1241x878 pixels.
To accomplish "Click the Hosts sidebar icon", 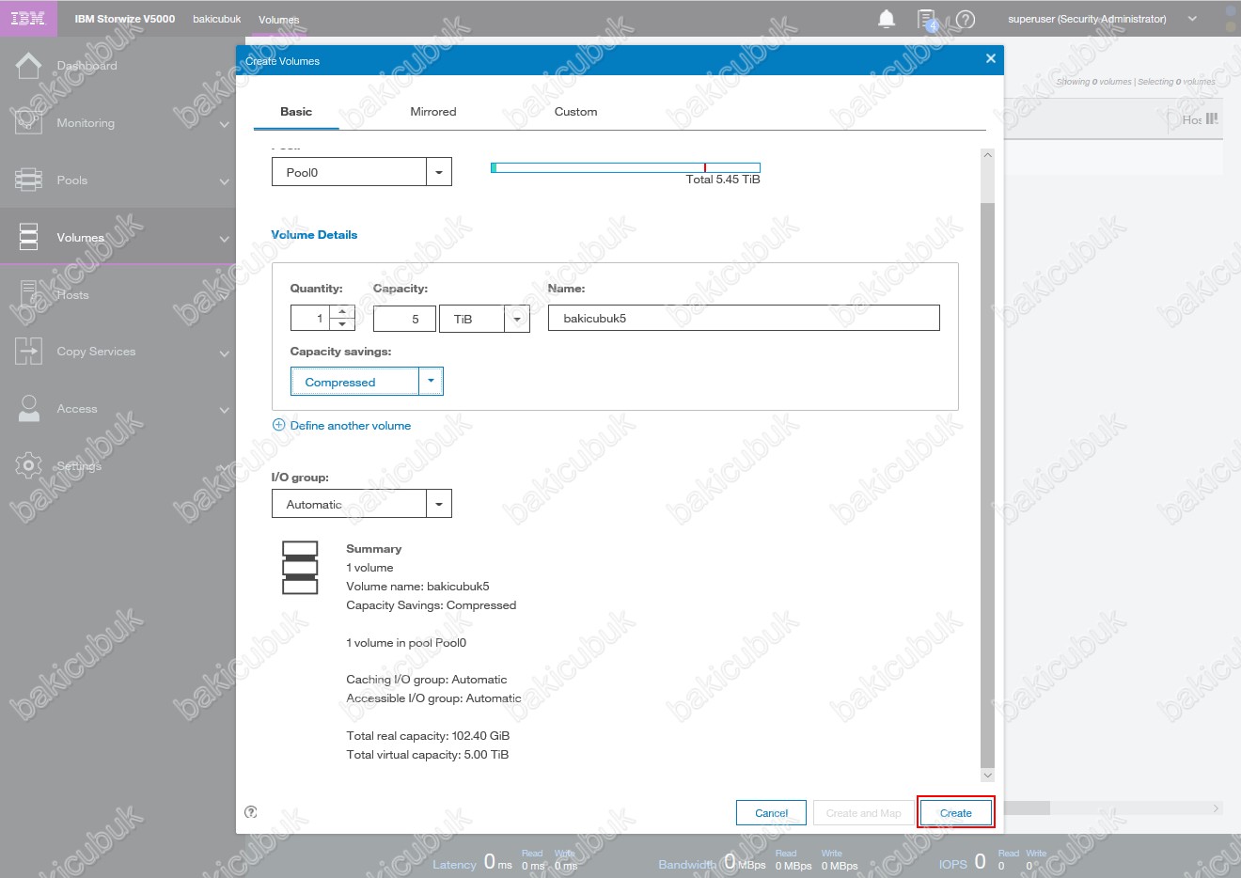I will pyautogui.click(x=29, y=294).
